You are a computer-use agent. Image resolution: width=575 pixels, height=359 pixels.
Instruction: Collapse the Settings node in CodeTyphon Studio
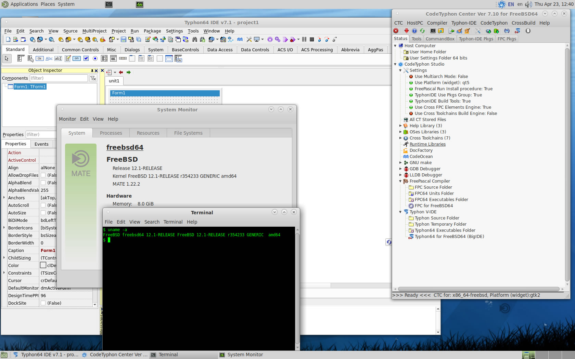coord(400,70)
